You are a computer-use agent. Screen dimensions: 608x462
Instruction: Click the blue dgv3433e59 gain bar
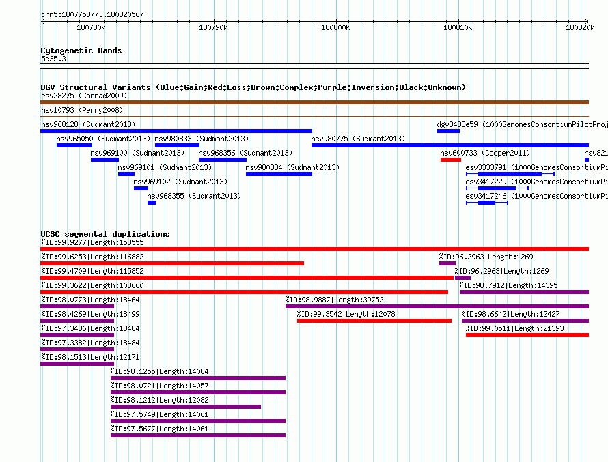tap(448, 131)
